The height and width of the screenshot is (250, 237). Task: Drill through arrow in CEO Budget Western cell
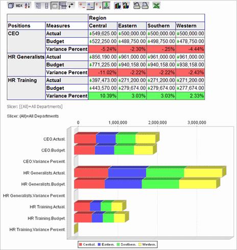click(178, 41)
